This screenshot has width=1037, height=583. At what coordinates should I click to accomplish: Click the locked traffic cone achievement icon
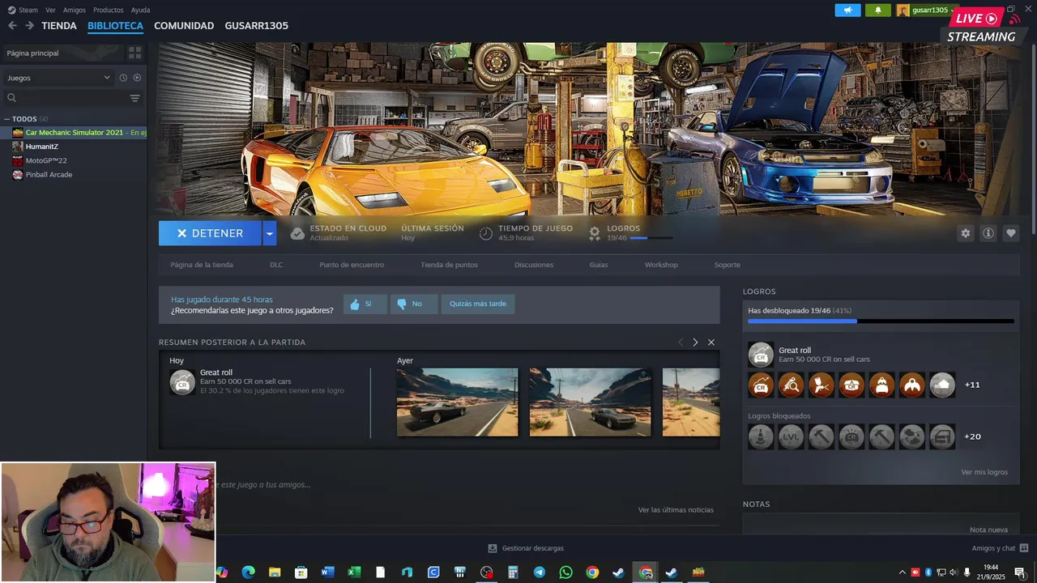(x=761, y=436)
